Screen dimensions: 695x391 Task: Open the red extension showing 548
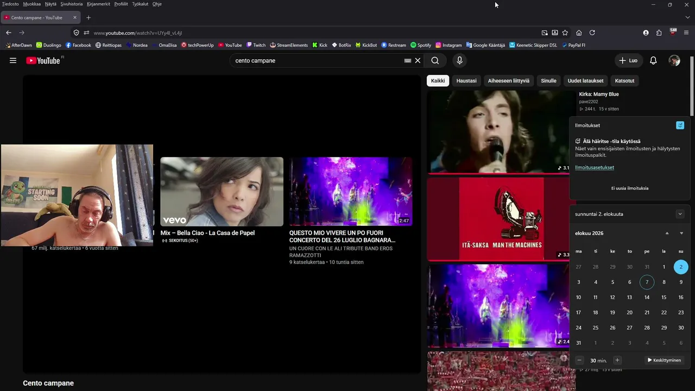click(x=673, y=32)
